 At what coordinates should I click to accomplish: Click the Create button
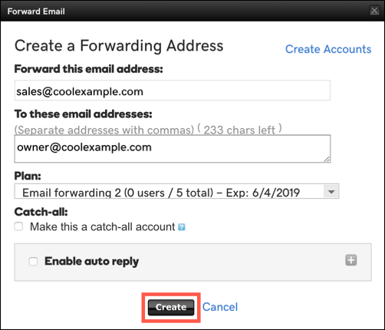point(171,307)
